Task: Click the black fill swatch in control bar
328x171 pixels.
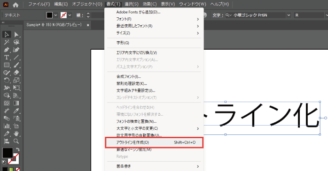Action: click(50, 15)
